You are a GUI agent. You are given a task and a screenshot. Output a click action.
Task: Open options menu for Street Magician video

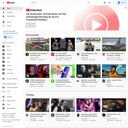48,81
